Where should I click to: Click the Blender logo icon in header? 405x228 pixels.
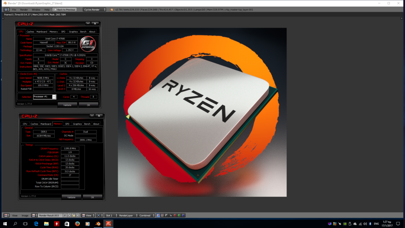coord(112,9)
